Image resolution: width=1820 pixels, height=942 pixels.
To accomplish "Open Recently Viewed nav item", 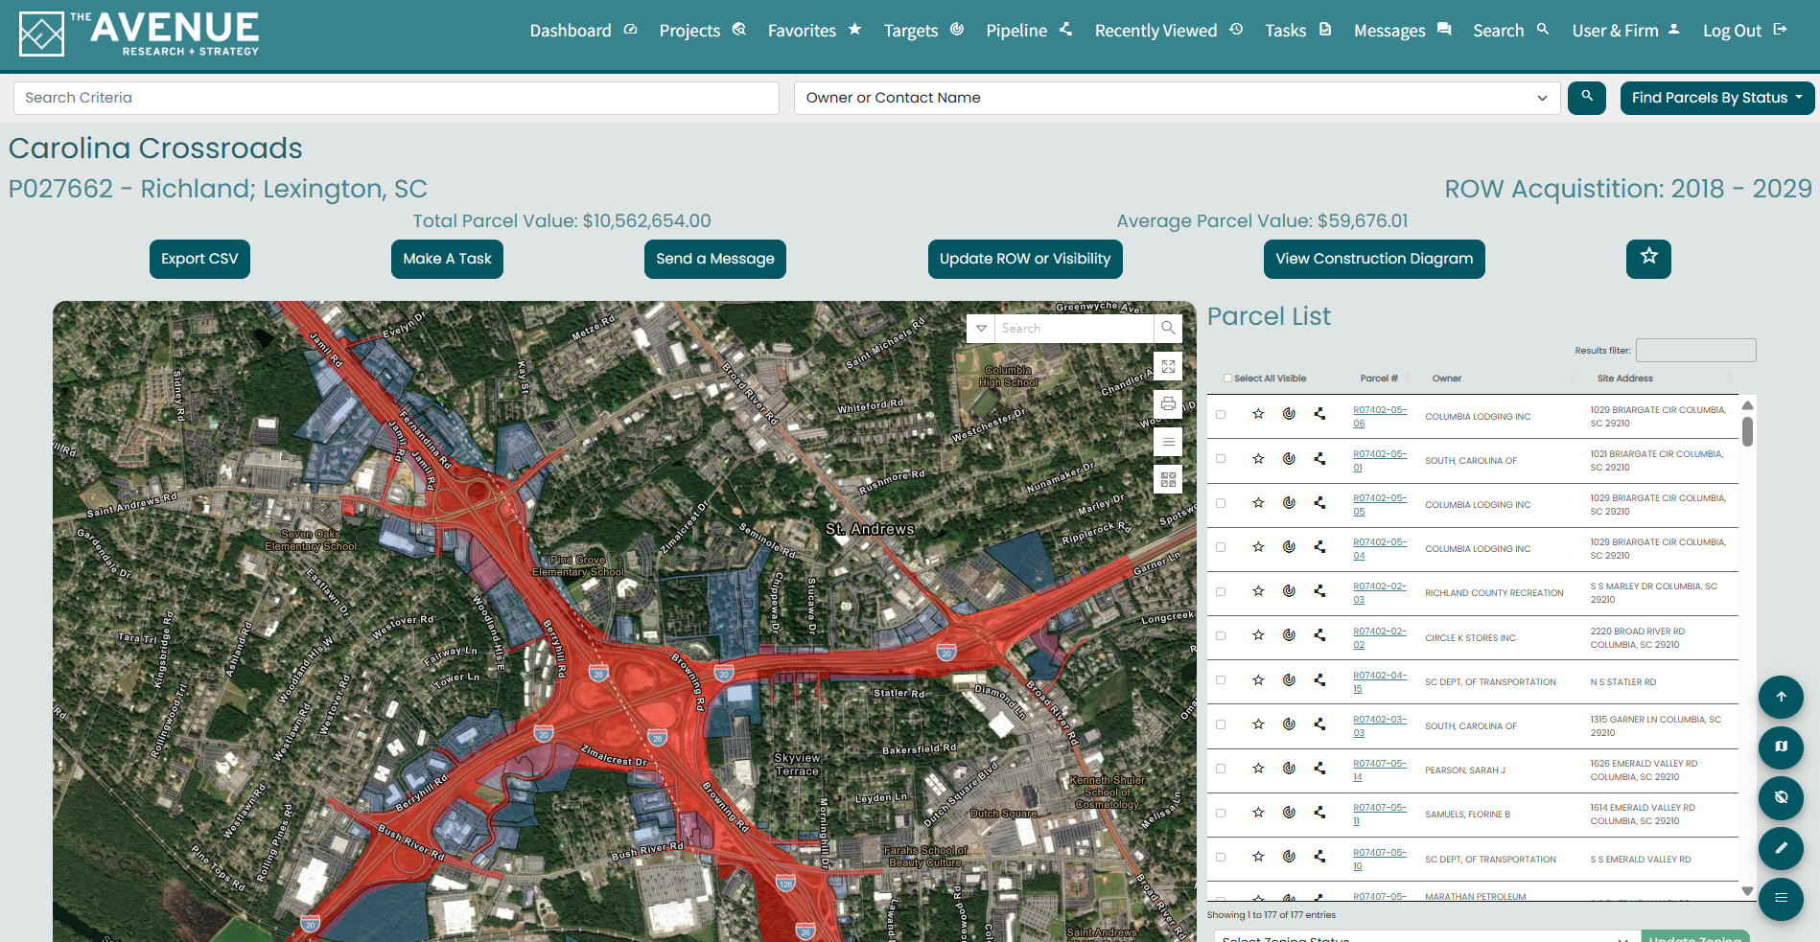I will coord(1169,31).
